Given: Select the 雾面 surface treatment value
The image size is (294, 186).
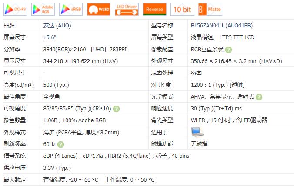Looking at the screenshot, I should click(196, 73).
